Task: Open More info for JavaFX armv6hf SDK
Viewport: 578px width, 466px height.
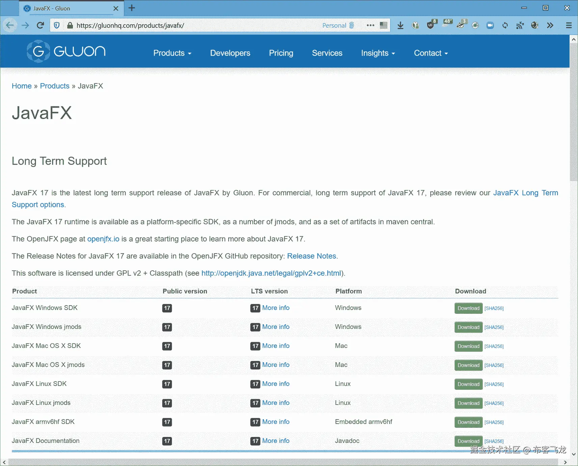Action: point(276,422)
